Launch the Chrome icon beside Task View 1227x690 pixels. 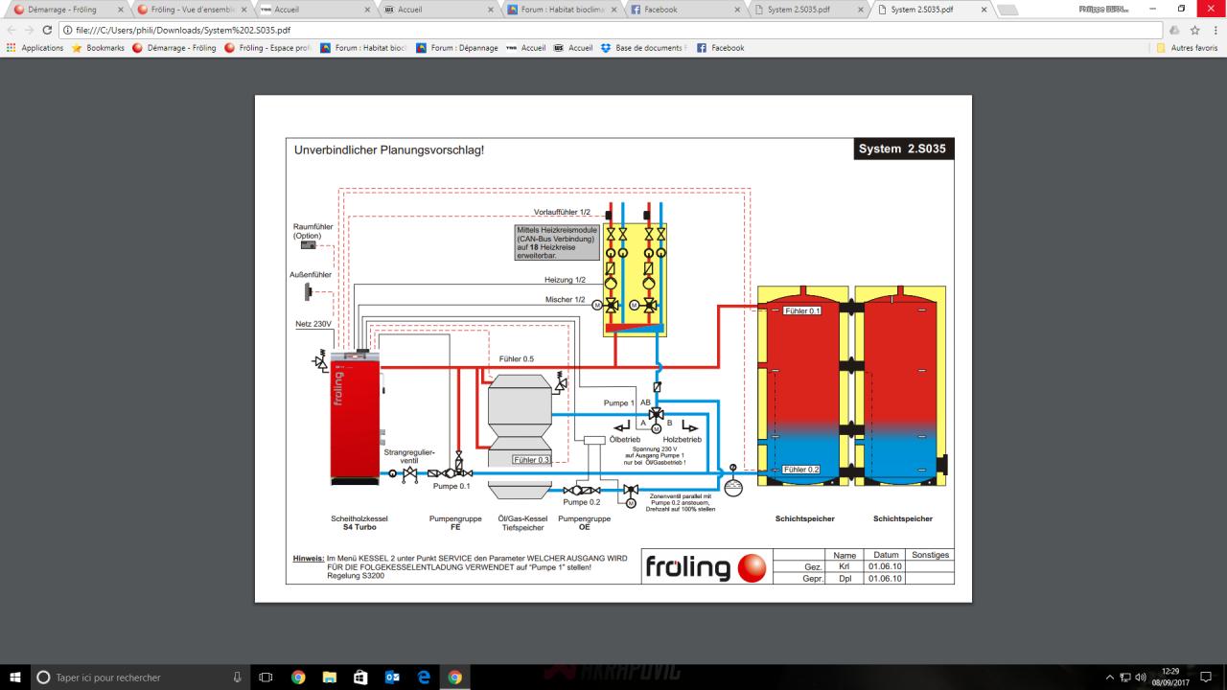click(x=298, y=678)
